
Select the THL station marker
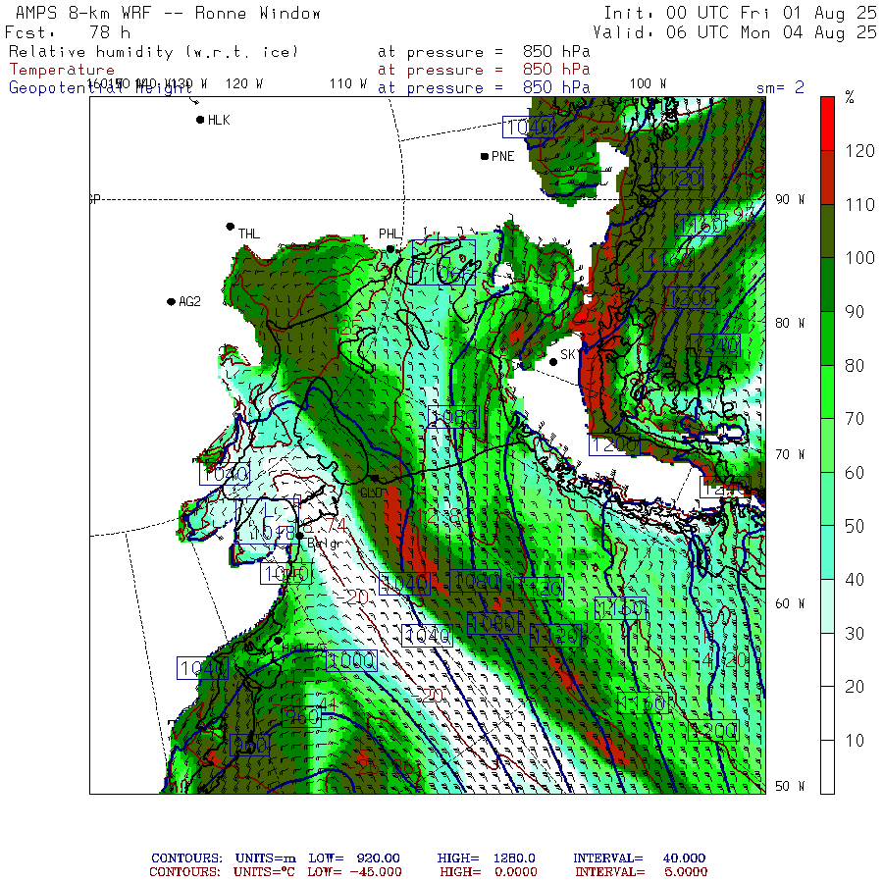click(x=230, y=227)
